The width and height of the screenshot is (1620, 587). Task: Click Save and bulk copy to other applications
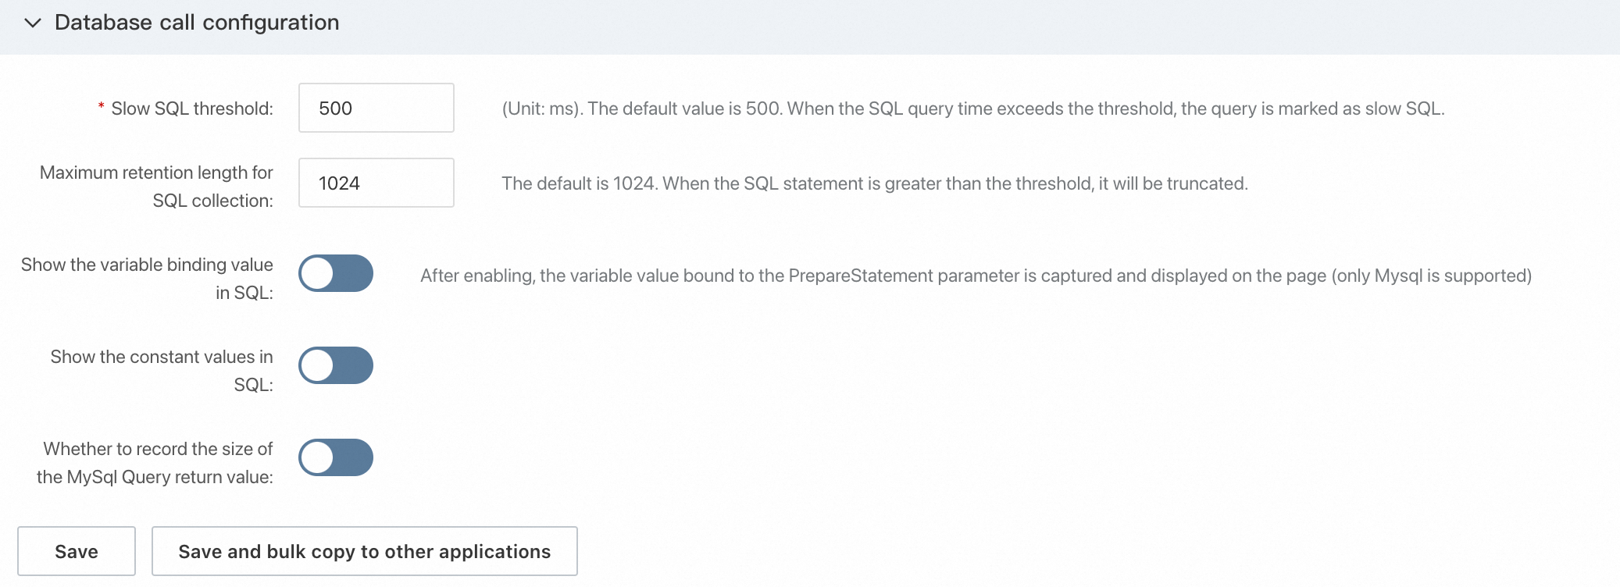pyautogui.click(x=364, y=552)
